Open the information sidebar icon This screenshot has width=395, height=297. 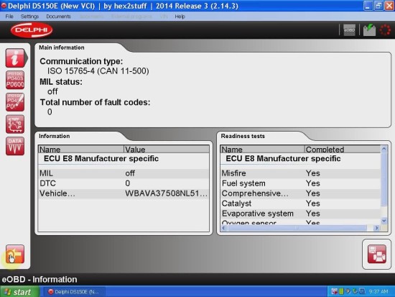(15, 58)
